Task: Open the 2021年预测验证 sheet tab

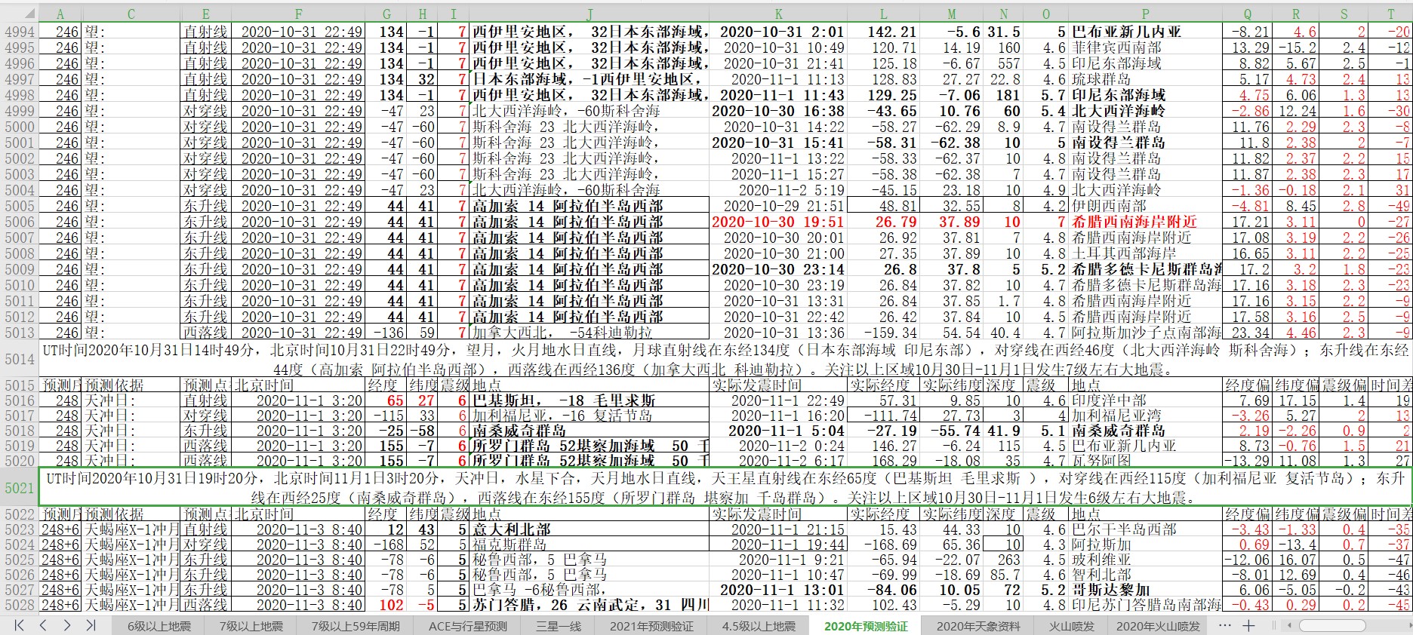Action: point(651,626)
